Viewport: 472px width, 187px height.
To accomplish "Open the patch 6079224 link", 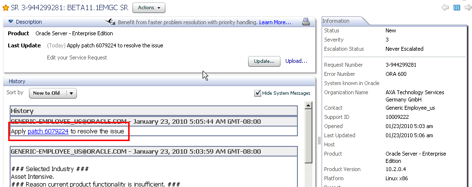I will click(48, 131).
